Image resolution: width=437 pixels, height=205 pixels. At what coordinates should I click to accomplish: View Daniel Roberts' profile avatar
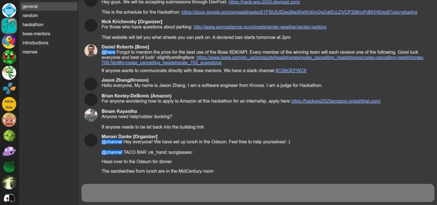[91, 50]
